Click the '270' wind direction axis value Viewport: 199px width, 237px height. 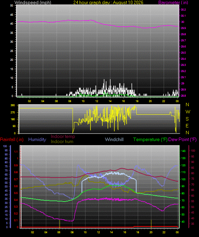(x=13, y=112)
